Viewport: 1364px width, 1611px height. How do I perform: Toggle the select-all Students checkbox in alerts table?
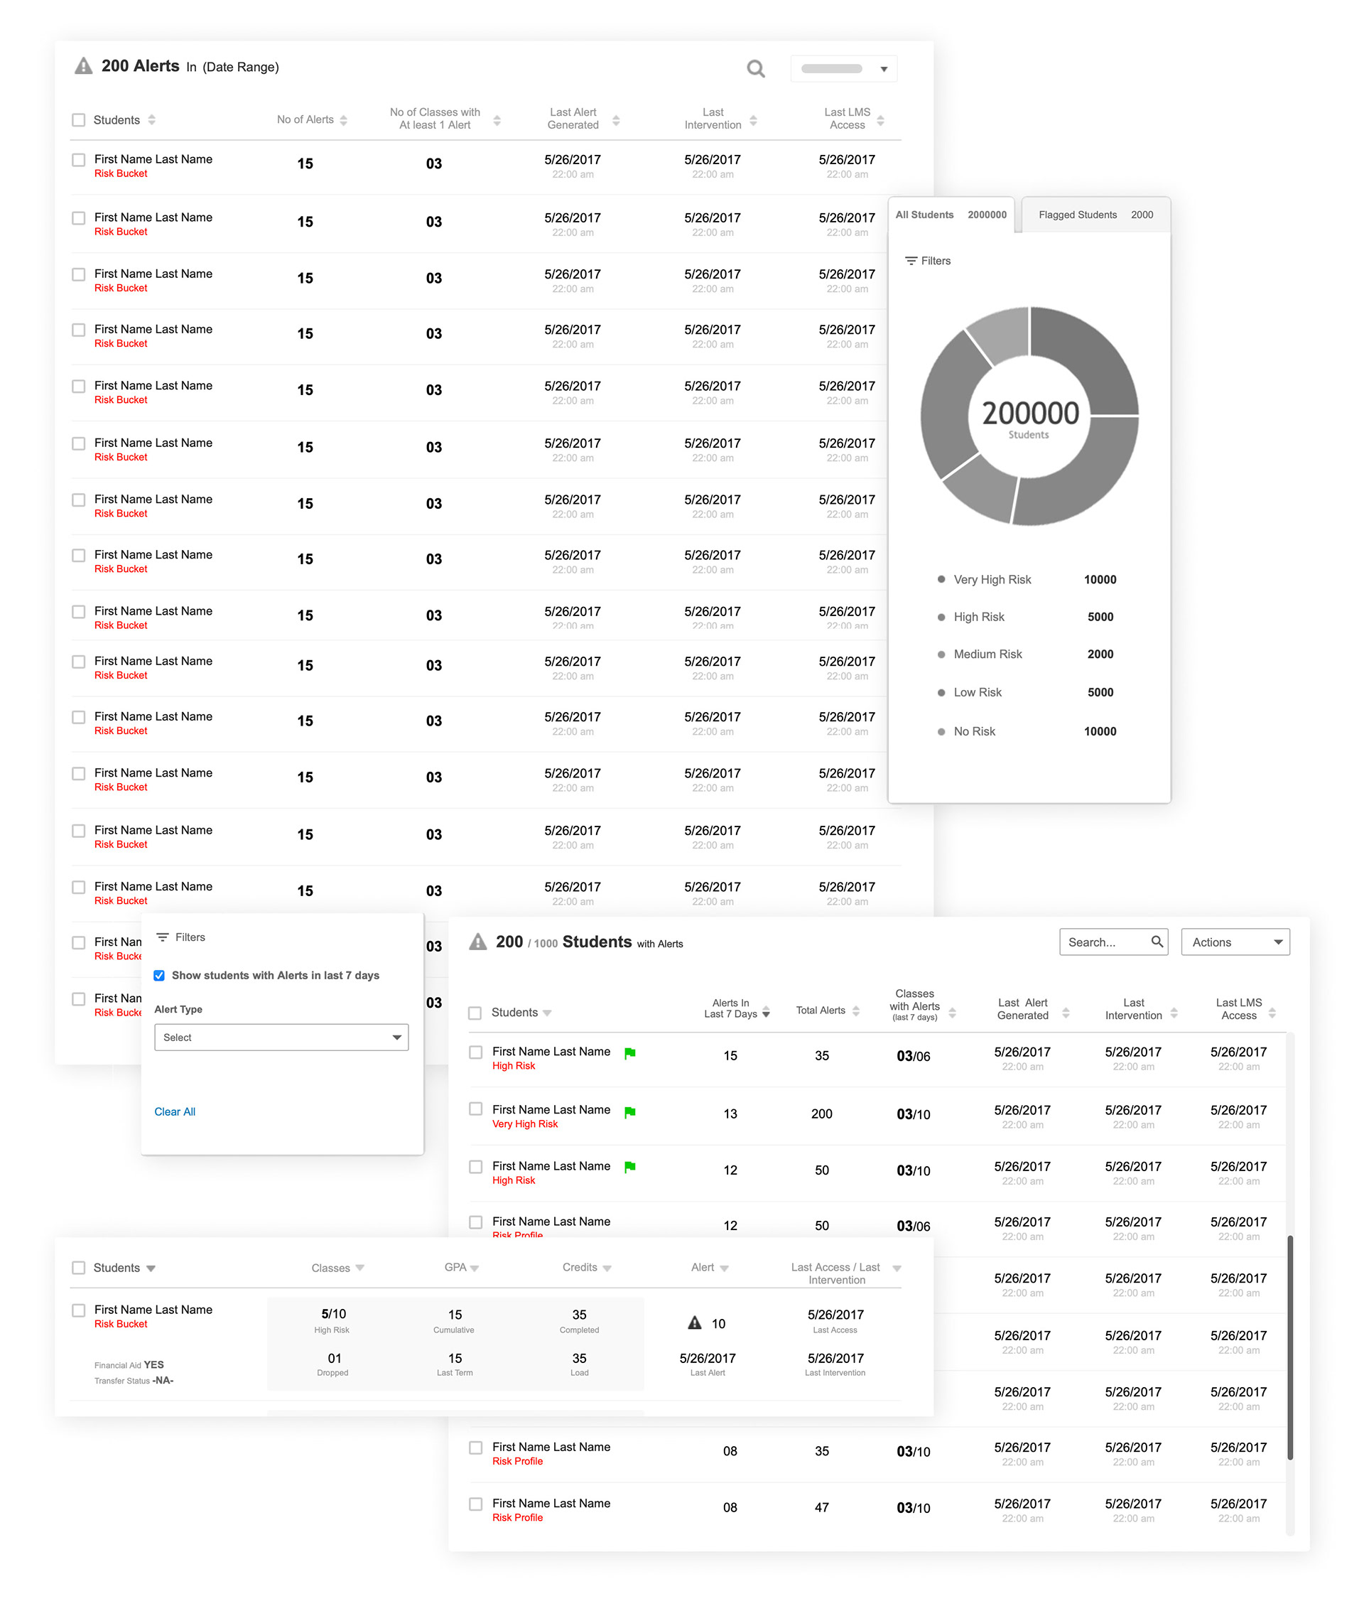[x=78, y=120]
